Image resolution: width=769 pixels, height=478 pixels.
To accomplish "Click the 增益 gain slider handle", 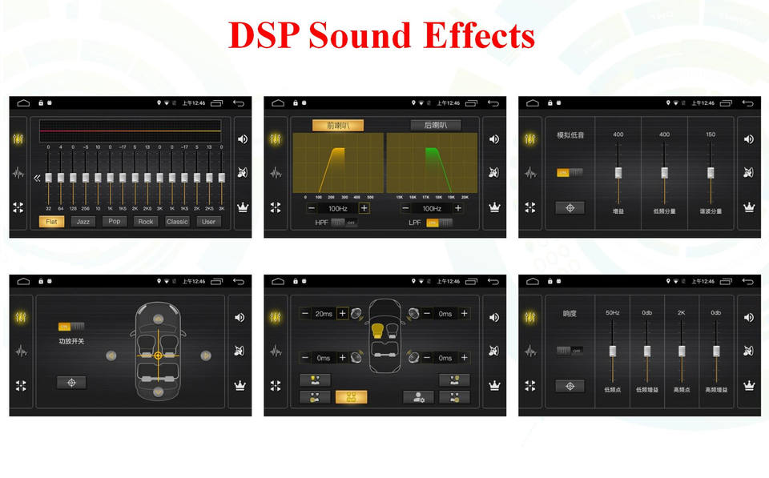I will click(x=618, y=173).
